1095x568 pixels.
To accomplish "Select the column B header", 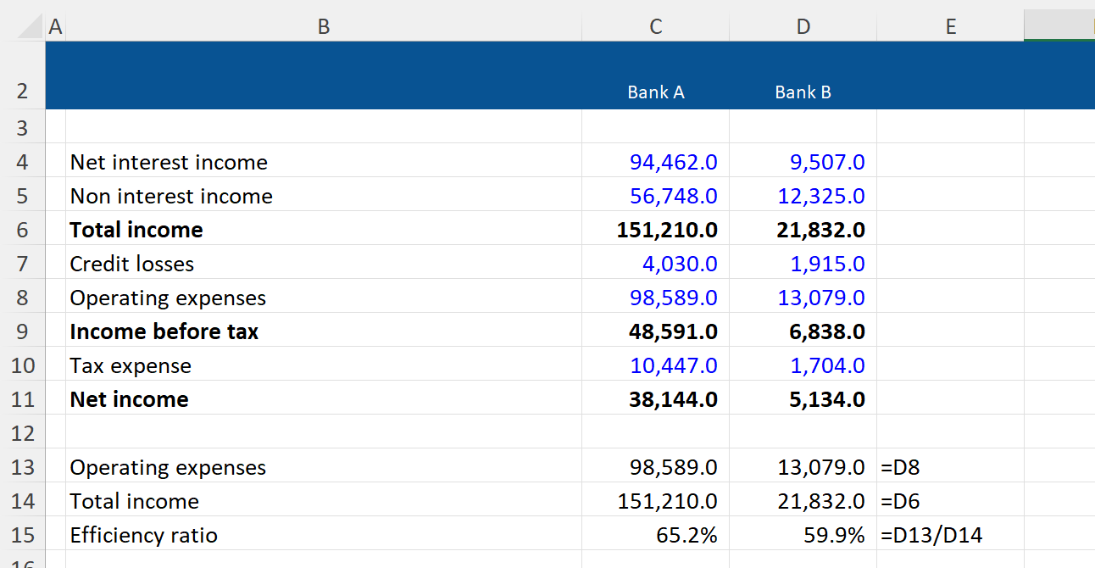I will click(323, 27).
